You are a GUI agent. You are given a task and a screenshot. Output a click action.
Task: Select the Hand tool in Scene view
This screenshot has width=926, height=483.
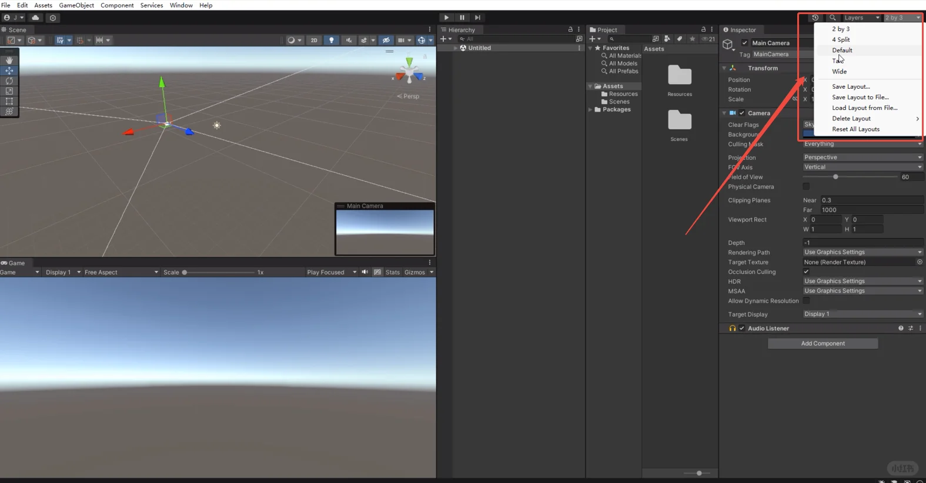[x=9, y=60]
